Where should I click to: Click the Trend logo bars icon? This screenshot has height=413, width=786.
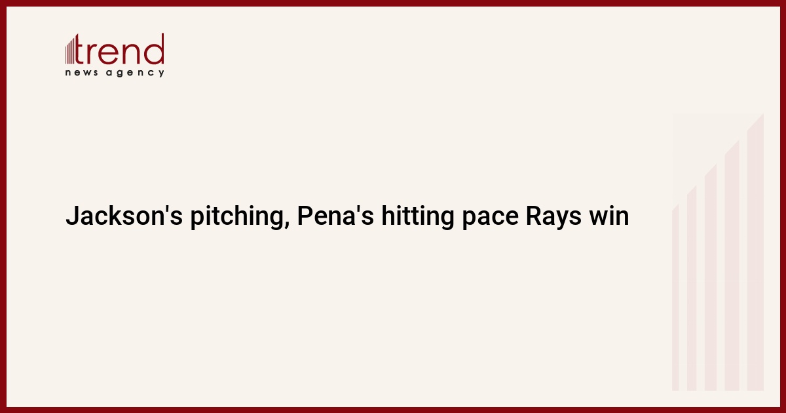(x=71, y=51)
